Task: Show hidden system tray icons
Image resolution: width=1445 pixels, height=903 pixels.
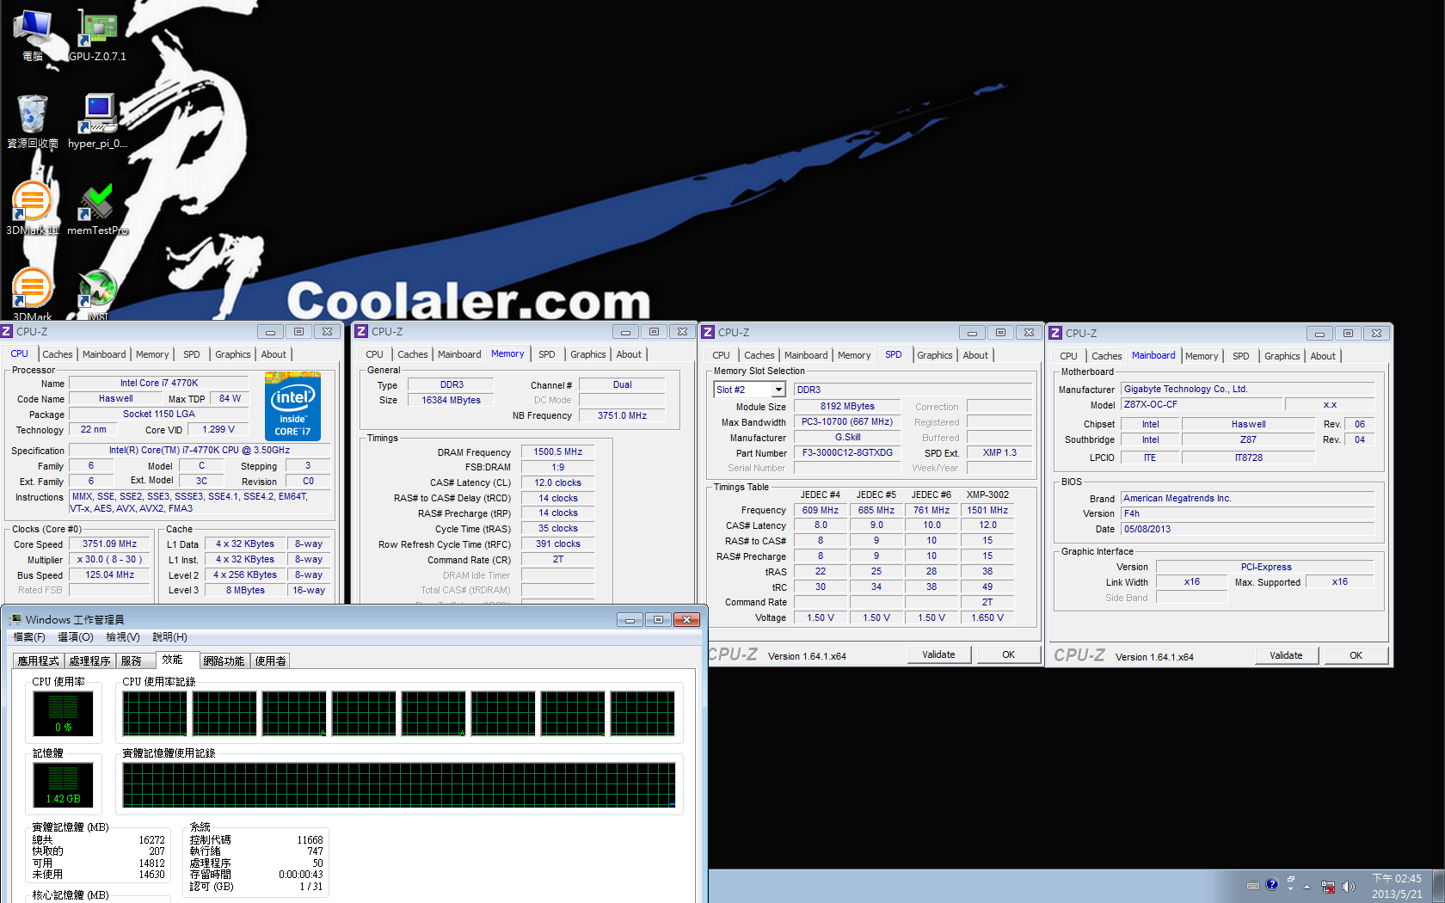Action: point(1307,886)
